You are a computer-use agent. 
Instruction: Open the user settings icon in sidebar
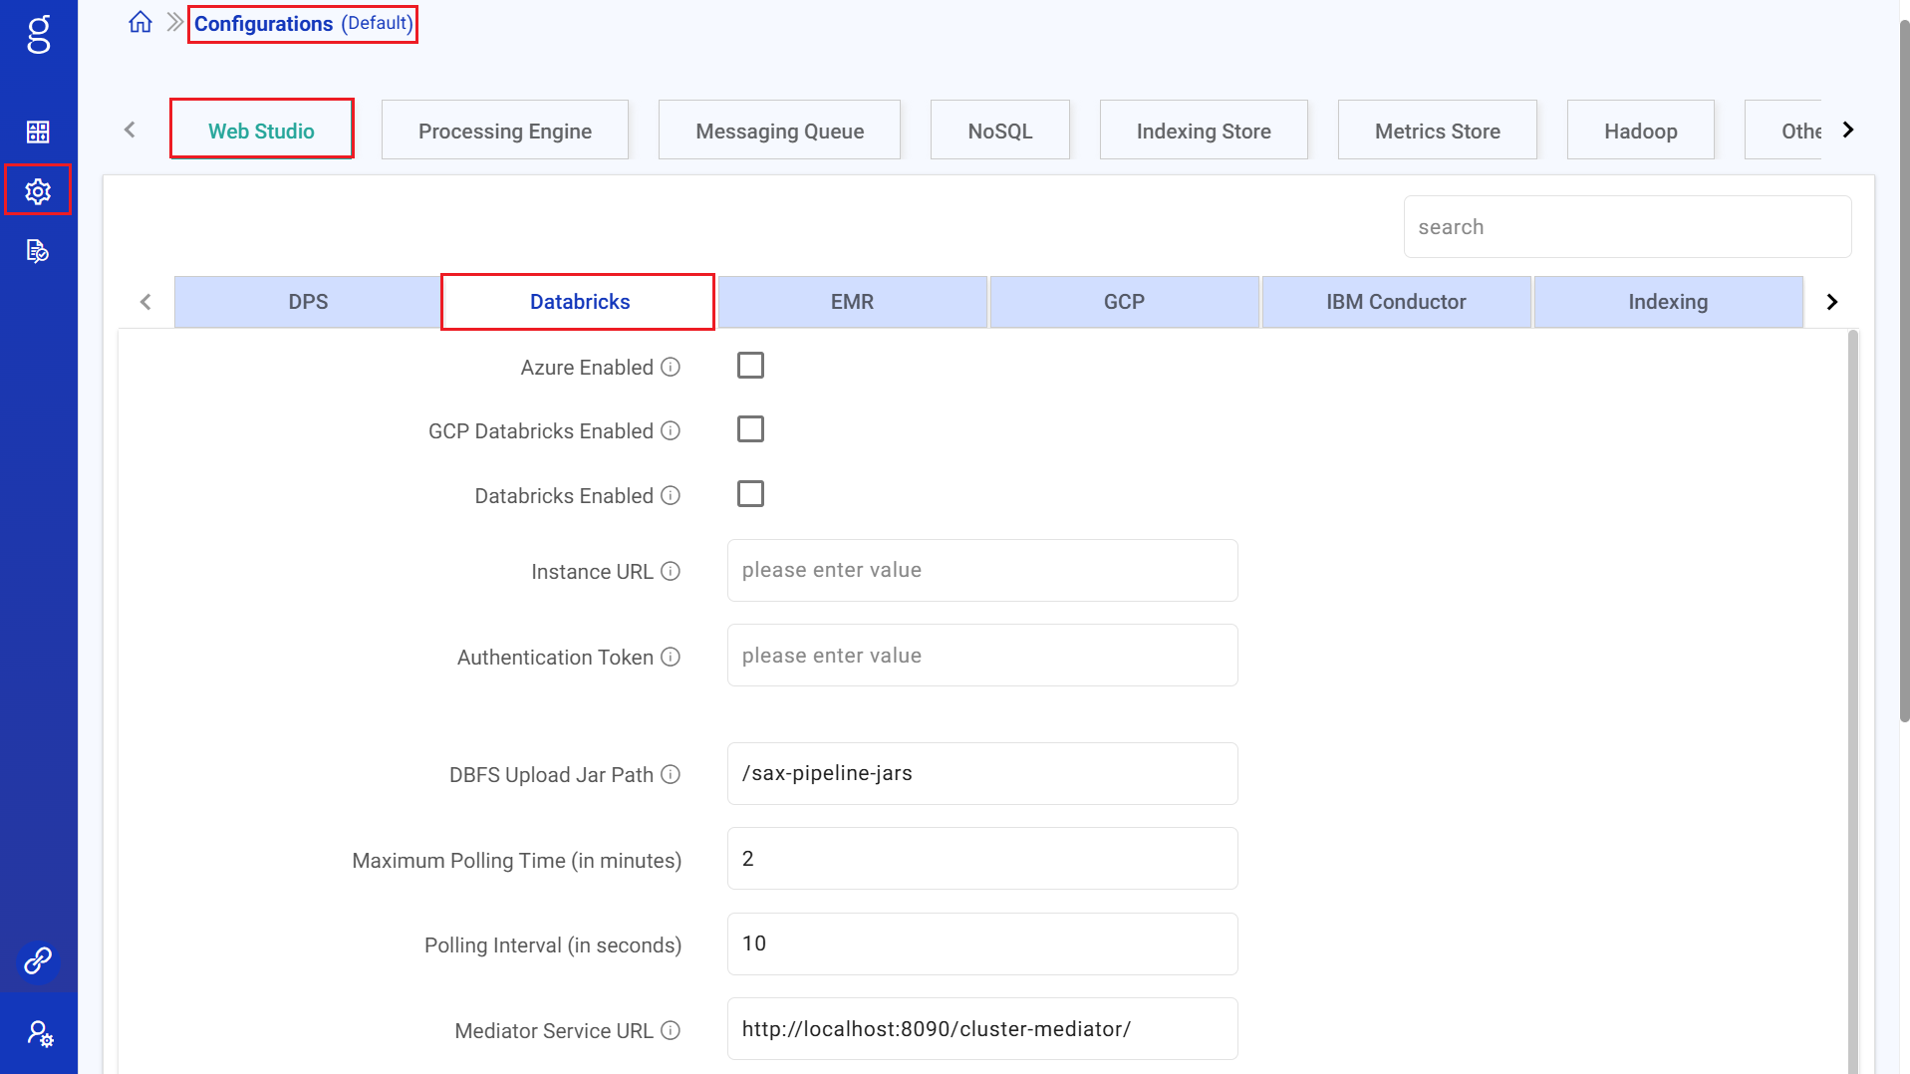[39, 1033]
